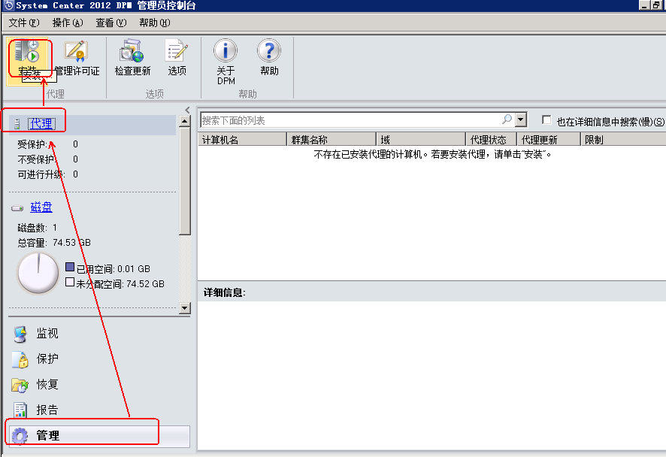666x457 pixels.
Task: Click the 管理 gear icon
Action: [20, 436]
